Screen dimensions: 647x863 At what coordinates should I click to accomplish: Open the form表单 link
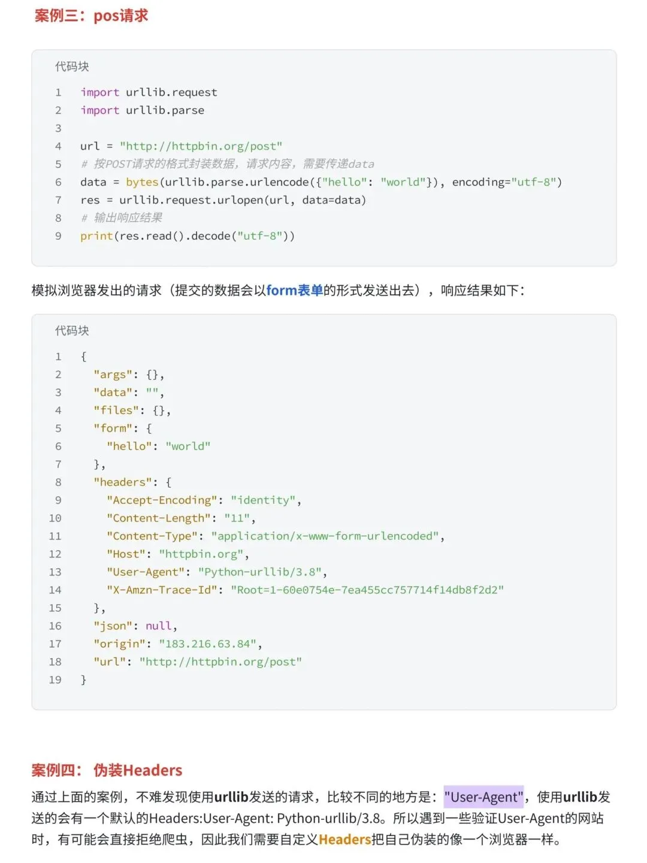pyautogui.click(x=295, y=291)
